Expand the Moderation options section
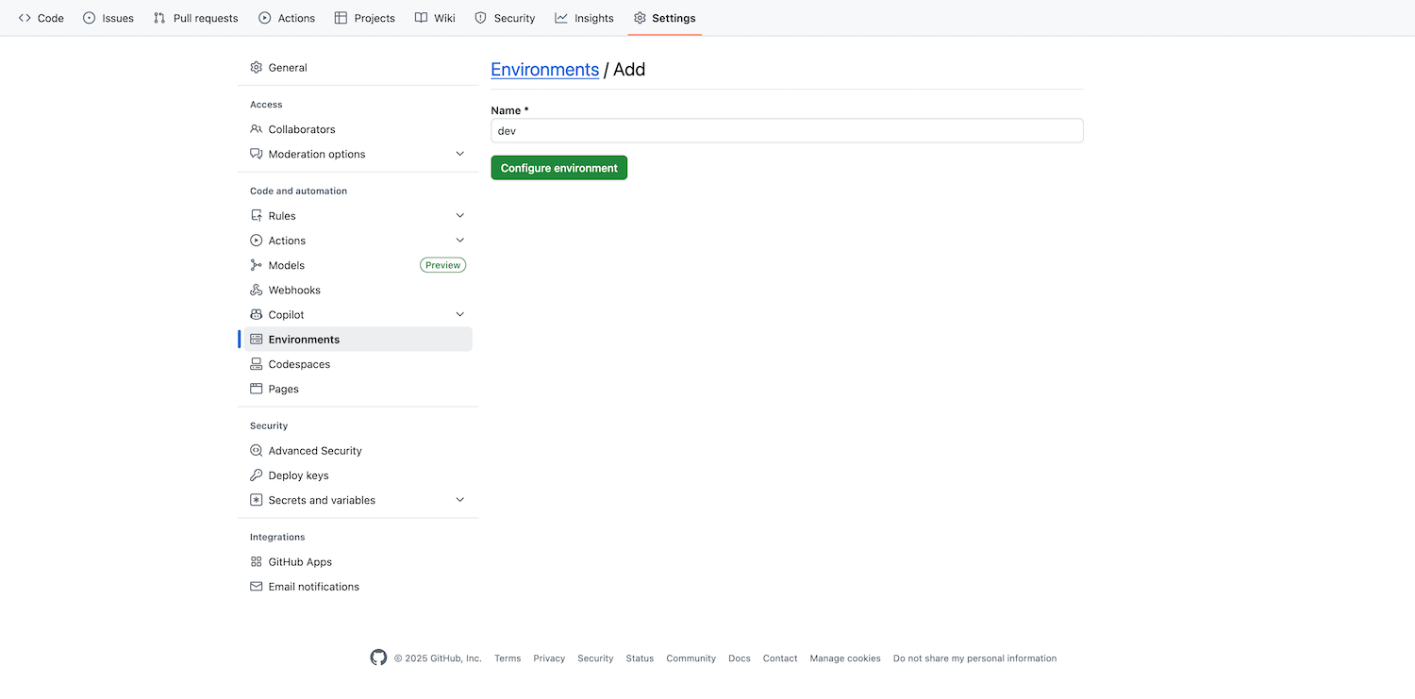1415x699 pixels. click(460, 154)
